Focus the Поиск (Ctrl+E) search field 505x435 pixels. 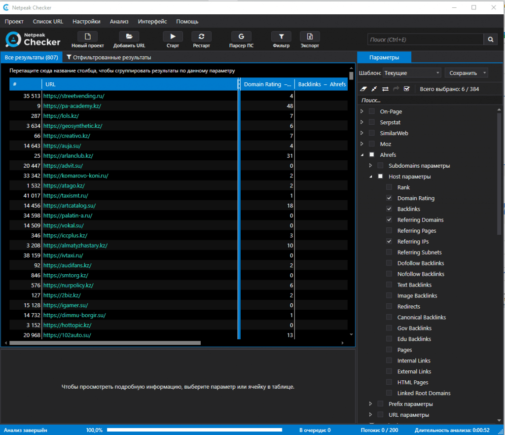coord(426,39)
